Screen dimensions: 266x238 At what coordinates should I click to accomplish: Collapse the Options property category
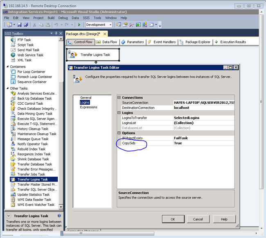point(119,133)
